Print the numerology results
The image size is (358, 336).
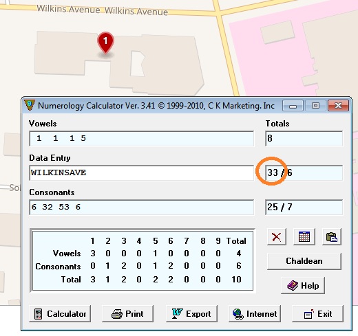(127, 314)
